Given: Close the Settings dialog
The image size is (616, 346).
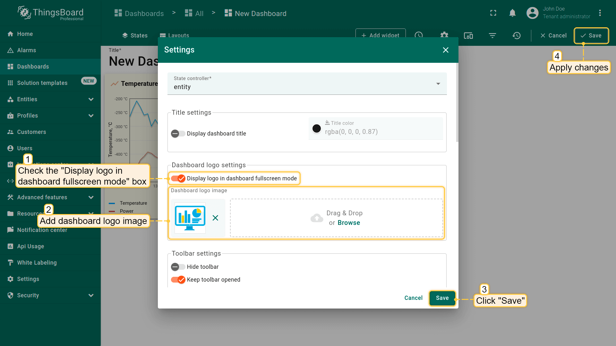Looking at the screenshot, I should (446, 50).
